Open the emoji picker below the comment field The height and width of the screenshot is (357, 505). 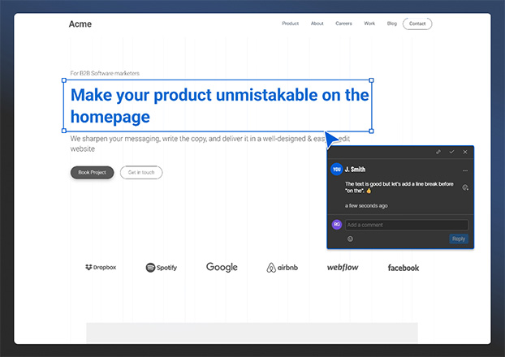click(x=351, y=239)
